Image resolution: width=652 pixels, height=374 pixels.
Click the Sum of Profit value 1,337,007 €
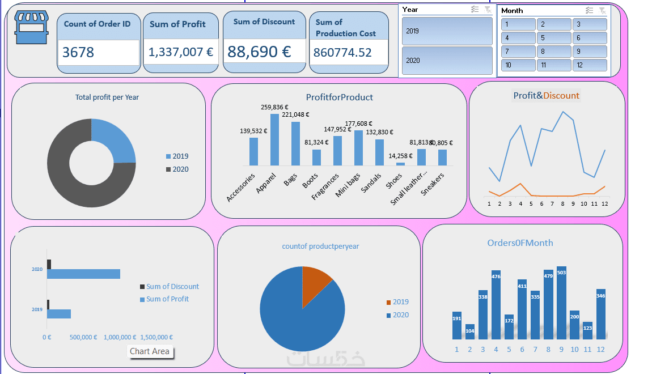pos(181,52)
